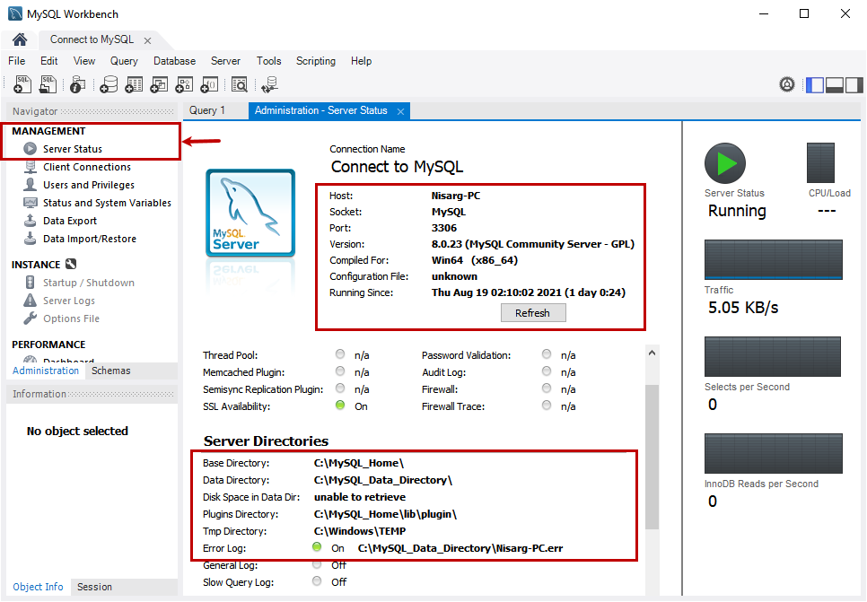Image resolution: width=867 pixels, height=602 pixels.
Task: Create a new SQL tab icon
Action: [x=22, y=84]
